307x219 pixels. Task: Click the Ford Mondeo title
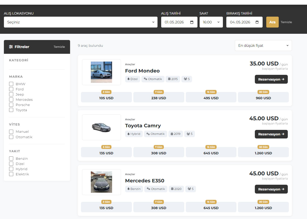click(x=142, y=71)
